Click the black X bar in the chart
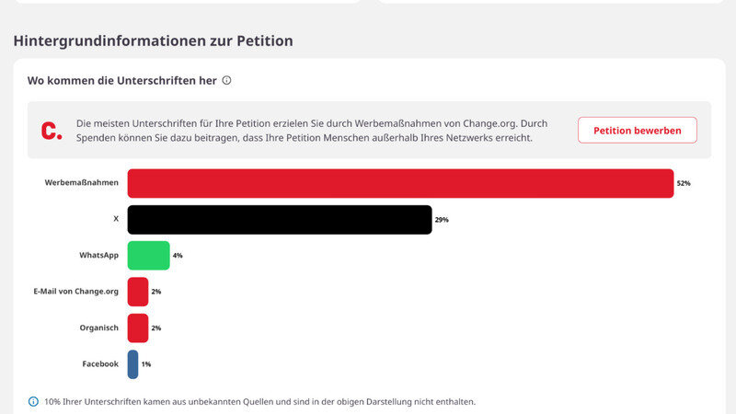The width and height of the screenshot is (736, 414). pos(279,220)
